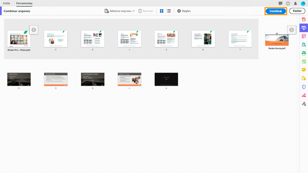The height and width of the screenshot is (173, 308).
Task: Open the Fill & Sign pen tool
Action: point(304,95)
